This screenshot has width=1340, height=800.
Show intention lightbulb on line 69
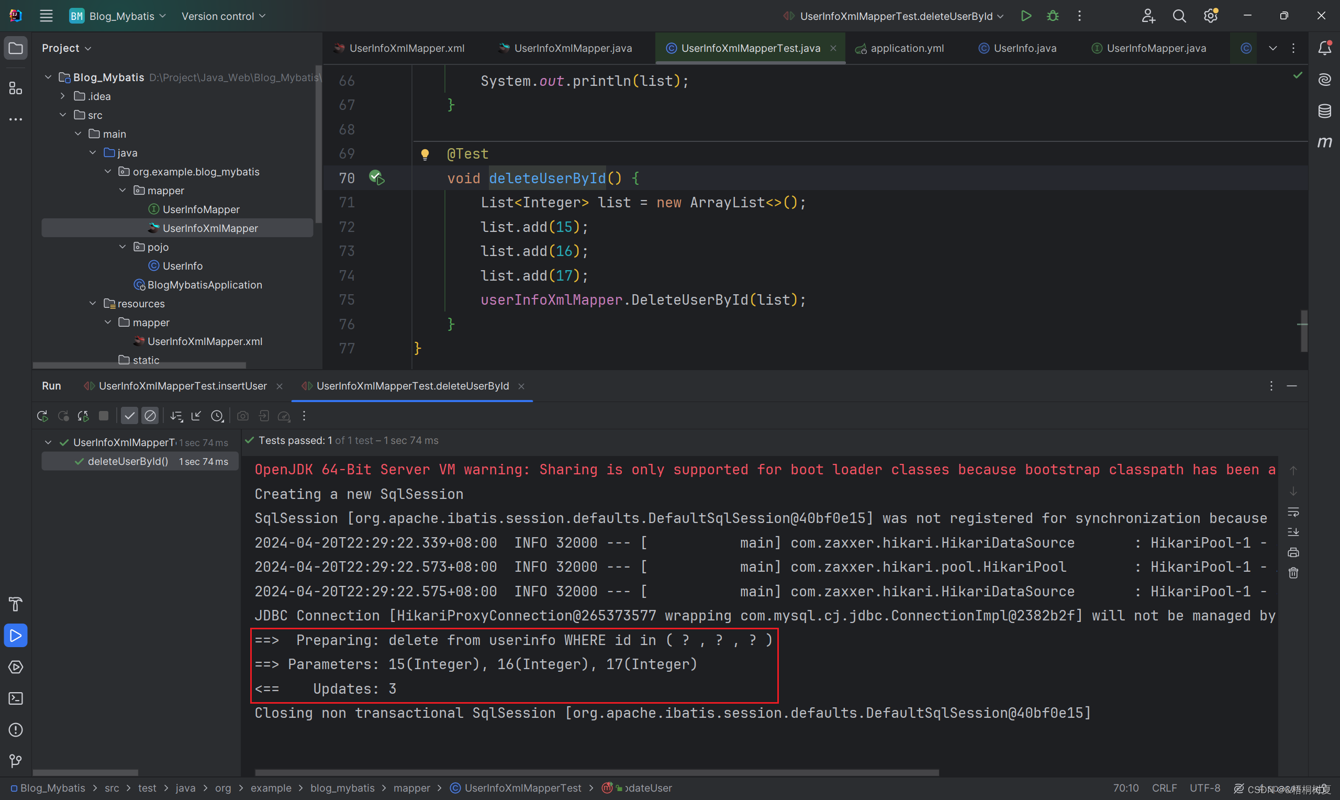tap(425, 155)
